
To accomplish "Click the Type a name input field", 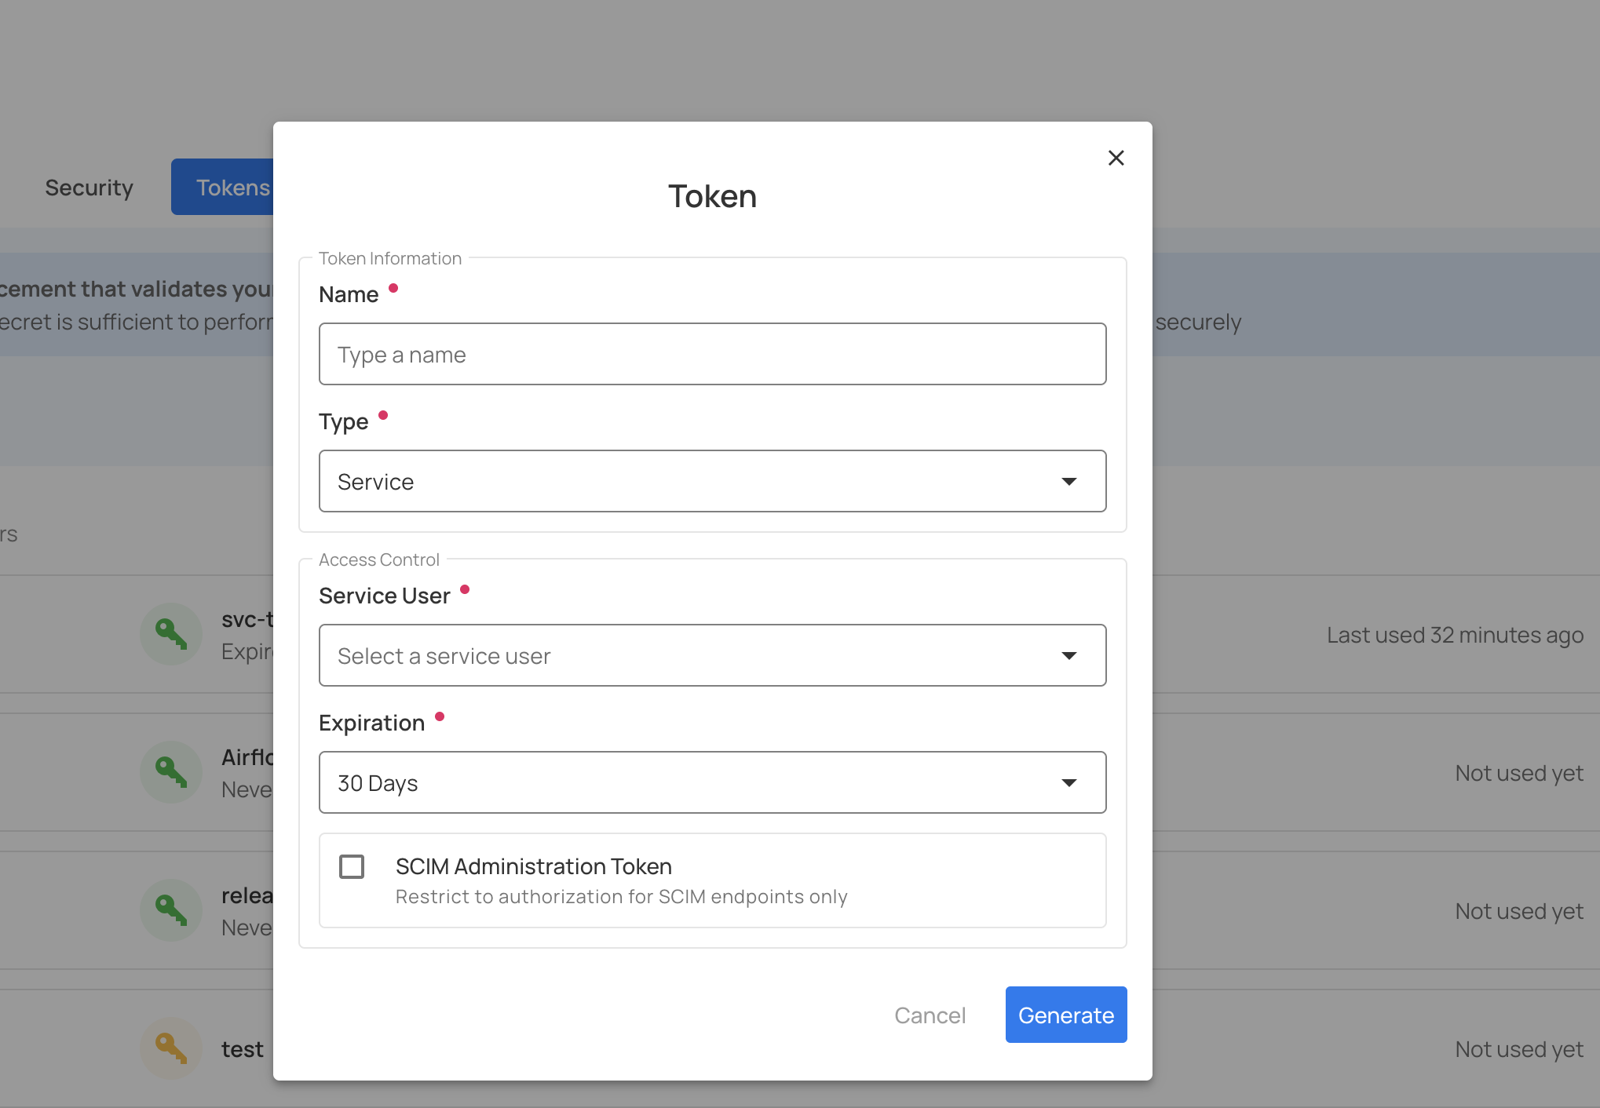I will point(711,354).
